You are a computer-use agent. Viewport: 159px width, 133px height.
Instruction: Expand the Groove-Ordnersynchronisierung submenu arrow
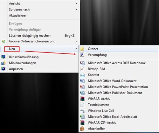coord(76,41)
